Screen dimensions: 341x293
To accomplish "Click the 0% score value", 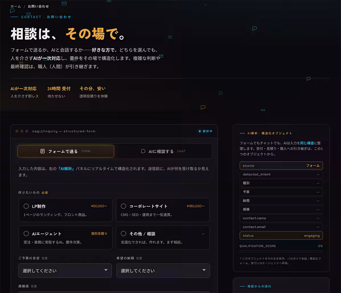I will (x=320, y=246).
